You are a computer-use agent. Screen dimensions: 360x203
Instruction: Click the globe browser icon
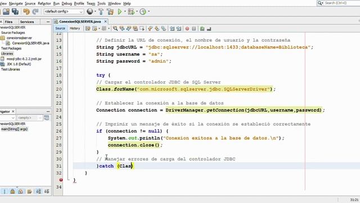tap(90, 11)
